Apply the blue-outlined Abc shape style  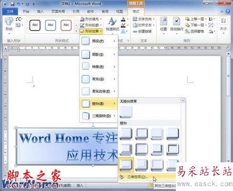51,25
